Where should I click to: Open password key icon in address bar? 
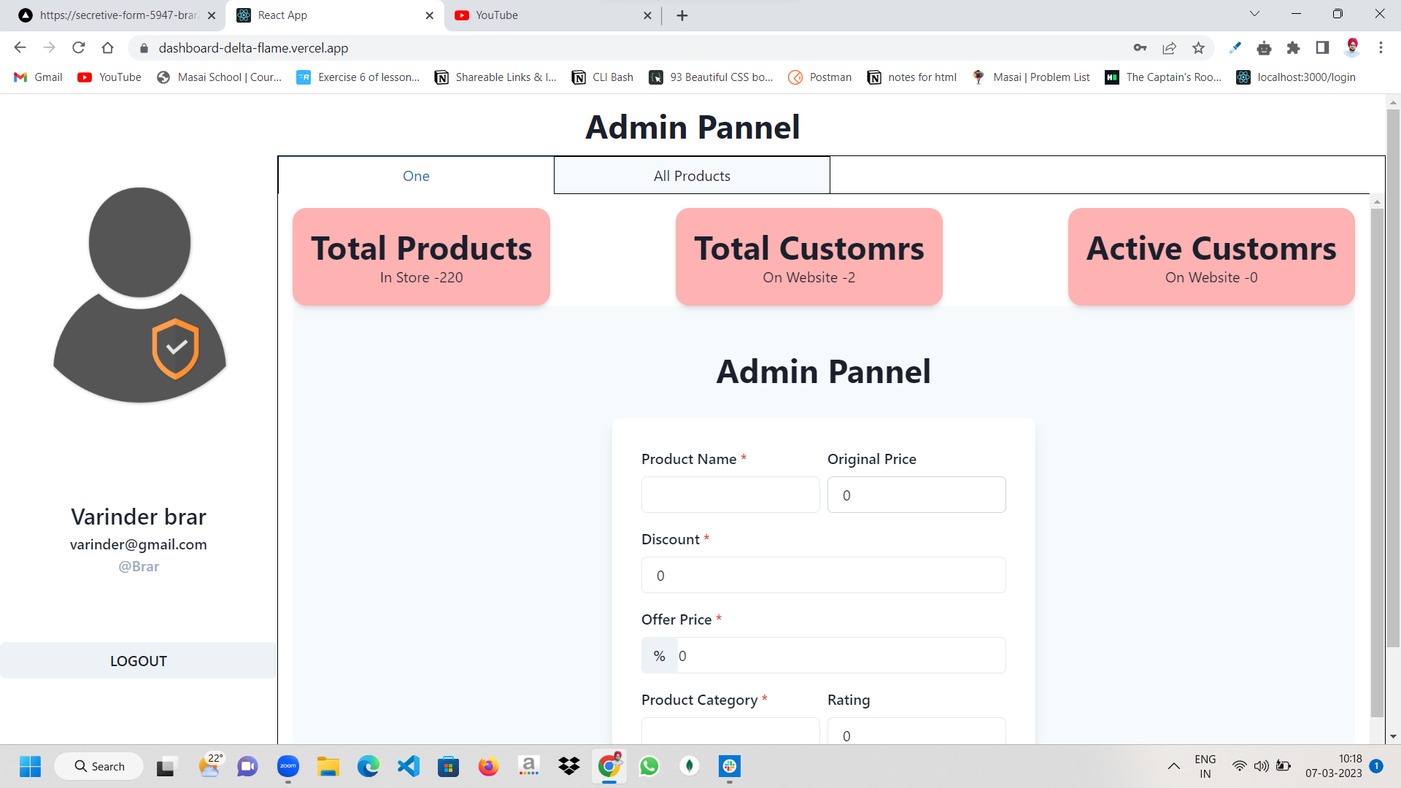pyautogui.click(x=1140, y=48)
